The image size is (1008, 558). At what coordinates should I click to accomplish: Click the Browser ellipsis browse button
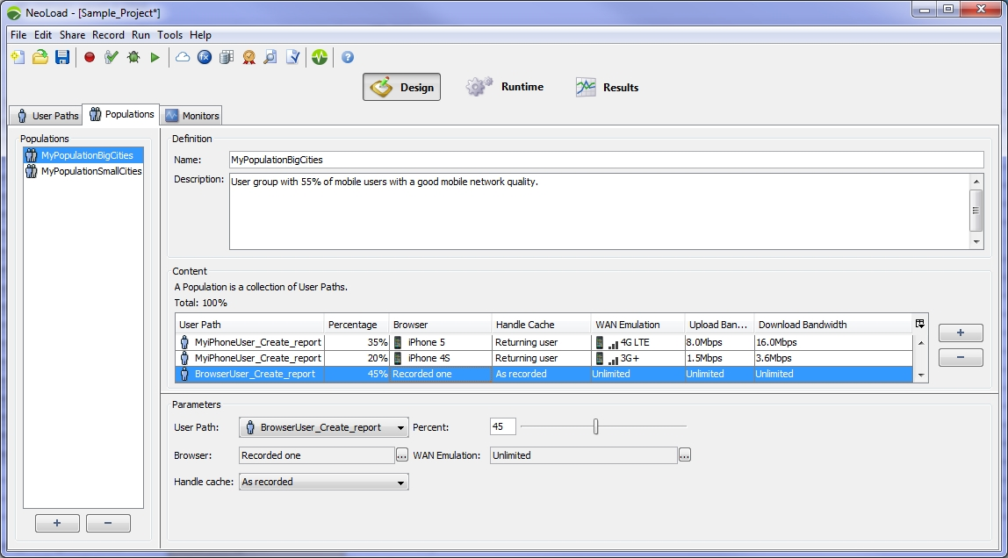402,455
